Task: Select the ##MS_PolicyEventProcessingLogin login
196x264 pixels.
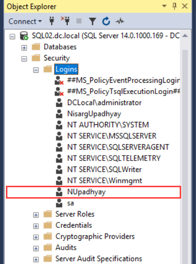Action: [123, 80]
